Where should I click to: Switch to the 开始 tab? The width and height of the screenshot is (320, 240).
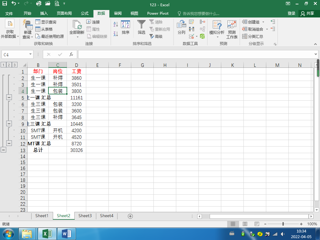coord(27,13)
